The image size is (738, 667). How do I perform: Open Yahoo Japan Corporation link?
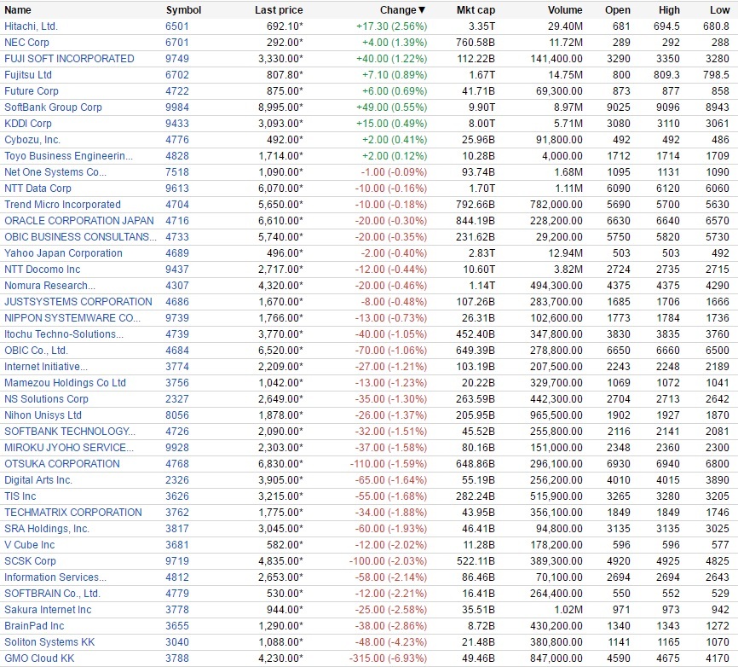pos(64,253)
